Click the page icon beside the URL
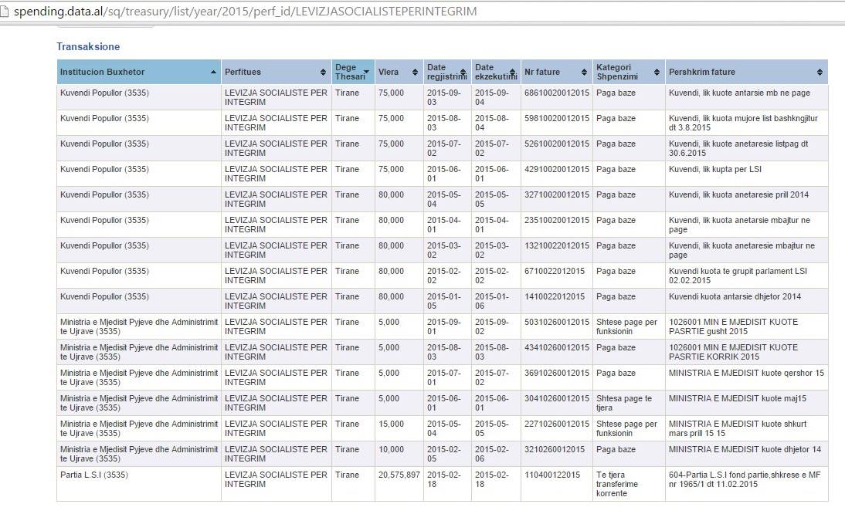 pyautogui.click(x=5, y=12)
